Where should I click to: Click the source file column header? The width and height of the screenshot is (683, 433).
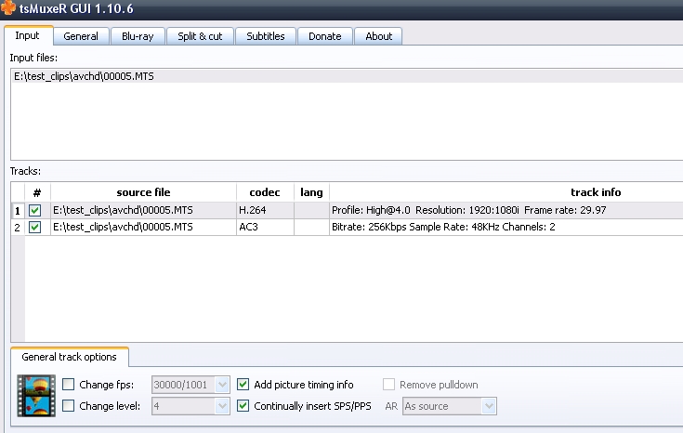coord(143,192)
